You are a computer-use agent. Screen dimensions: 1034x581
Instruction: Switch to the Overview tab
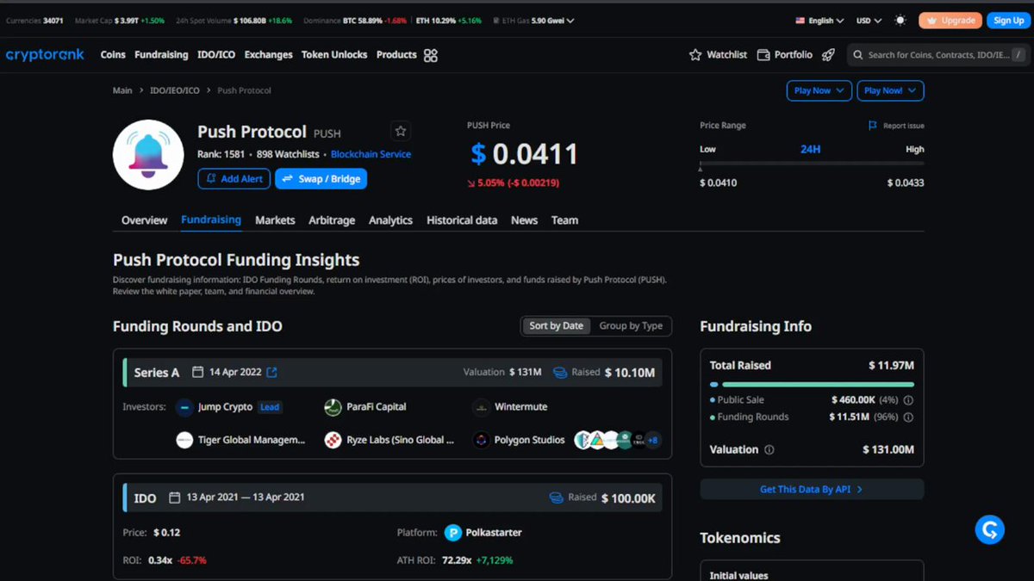click(x=144, y=220)
